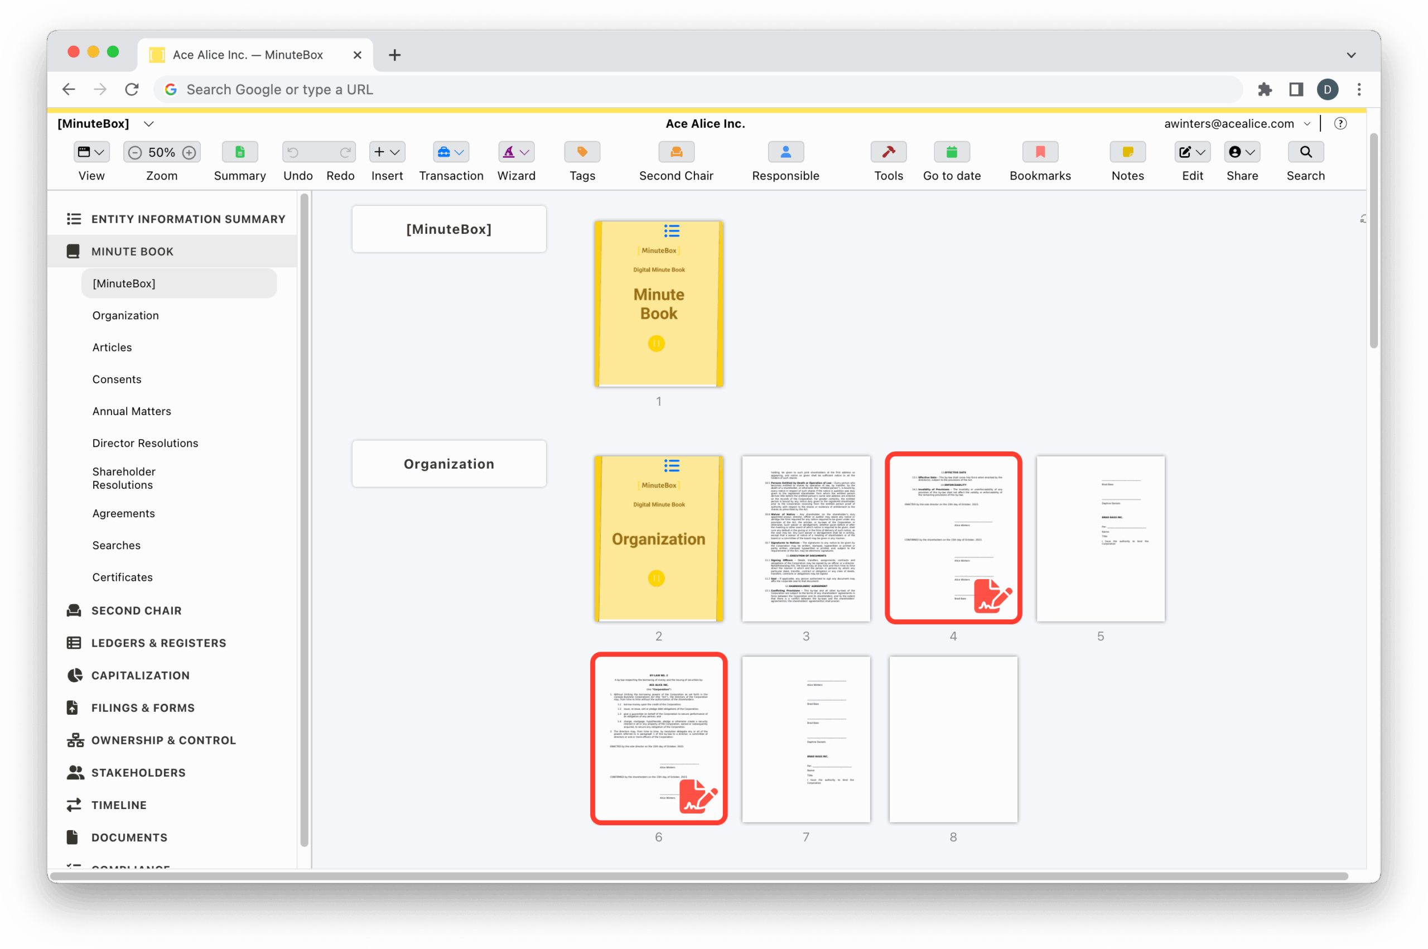Click the Responsible person icon
The width and height of the screenshot is (1428, 949).
[x=785, y=152]
